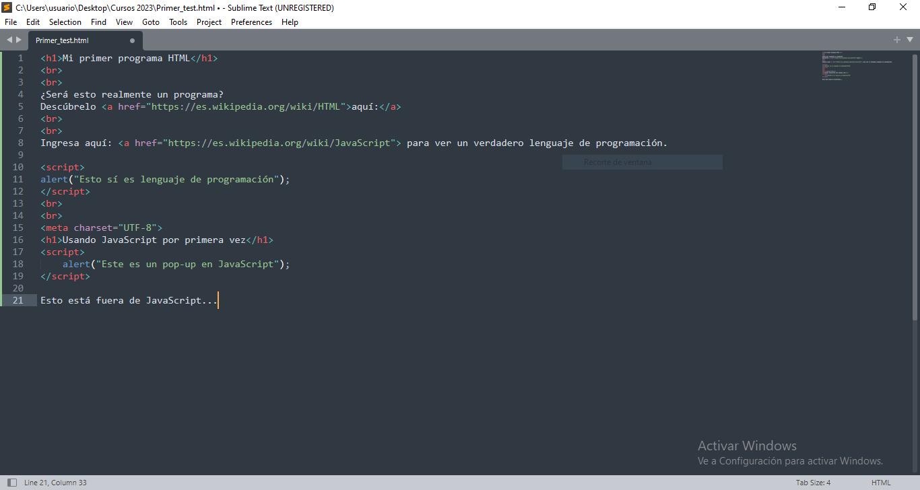Go to previous tab with left arrow
Image resolution: width=920 pixels, height=490 pixels.
9,40
